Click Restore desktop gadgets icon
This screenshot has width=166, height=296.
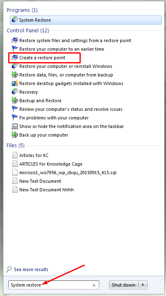point(15,83)
